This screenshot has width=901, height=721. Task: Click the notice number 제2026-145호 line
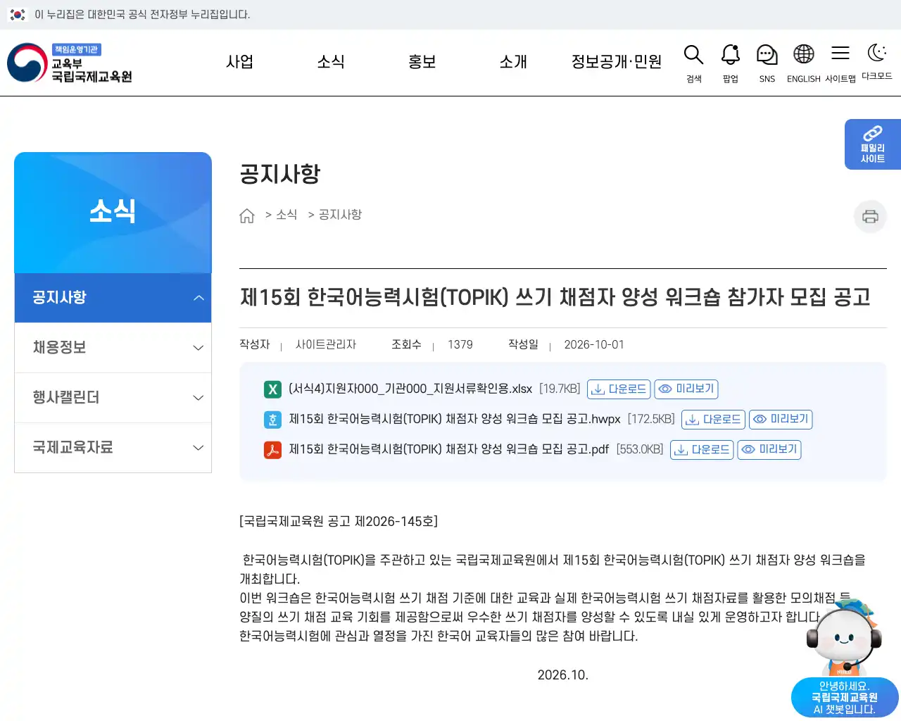(x=339, y=522)
